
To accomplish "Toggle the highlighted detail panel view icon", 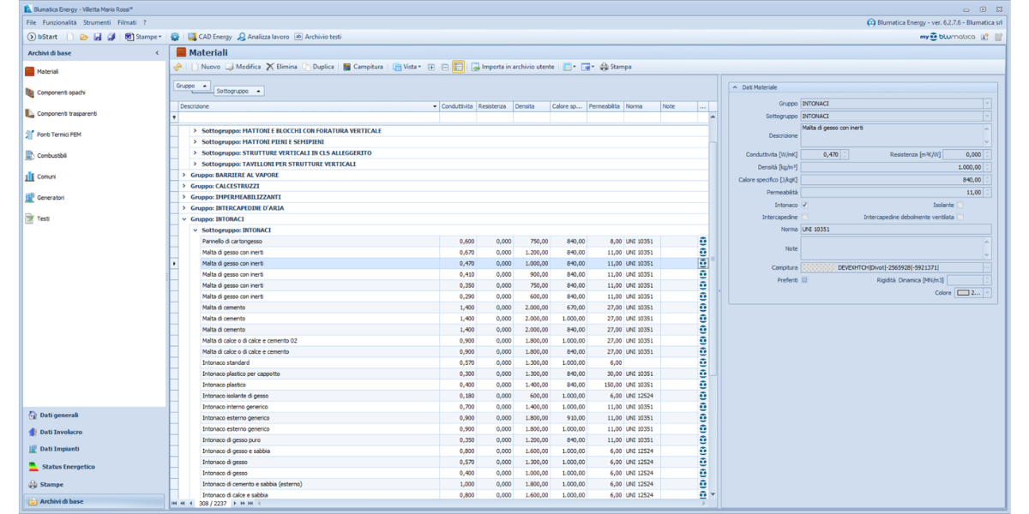I will 459,66.
